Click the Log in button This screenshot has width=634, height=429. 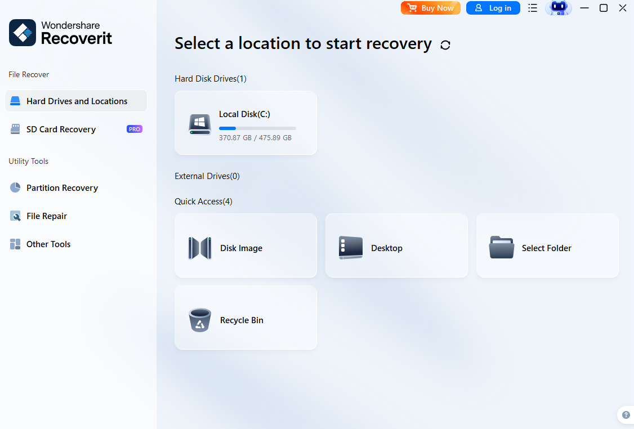coord(493,8)
